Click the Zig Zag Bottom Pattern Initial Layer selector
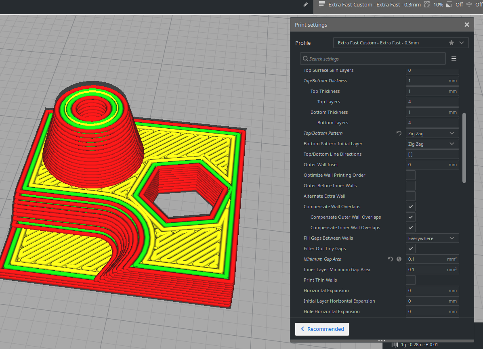 click(432, 144)
